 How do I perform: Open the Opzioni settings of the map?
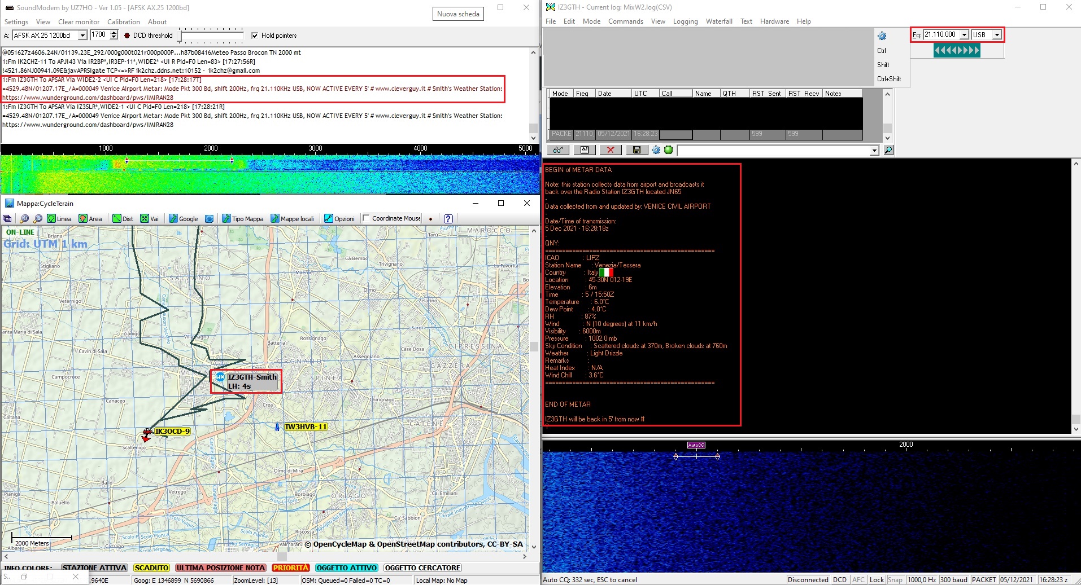click(339, 219)
